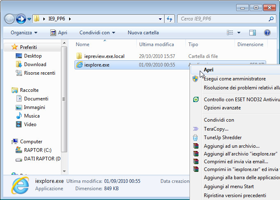Select Raccolte in navigation pane
Viewport: 280px width, 200px height.
29,90
